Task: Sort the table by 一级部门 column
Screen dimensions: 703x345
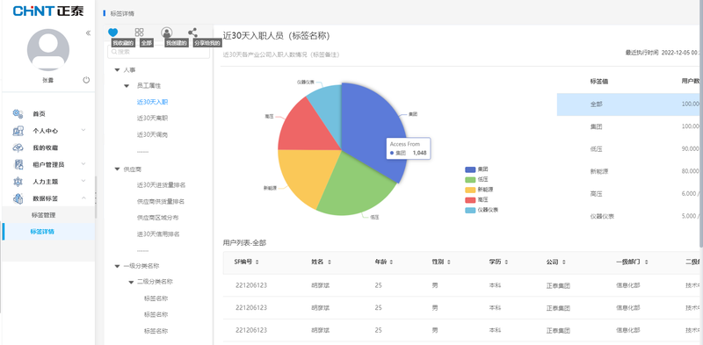Action: pos(647,262)
